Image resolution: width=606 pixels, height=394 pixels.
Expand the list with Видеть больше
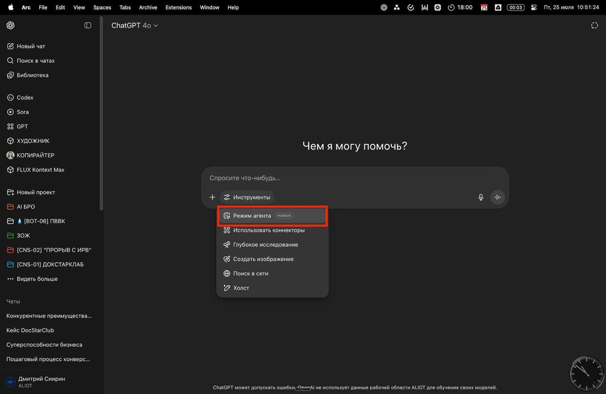(50, 279)
